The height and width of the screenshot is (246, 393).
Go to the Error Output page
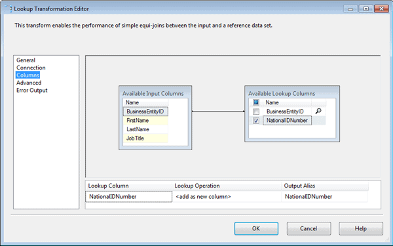pyautogui.click(x=32, y=91)
